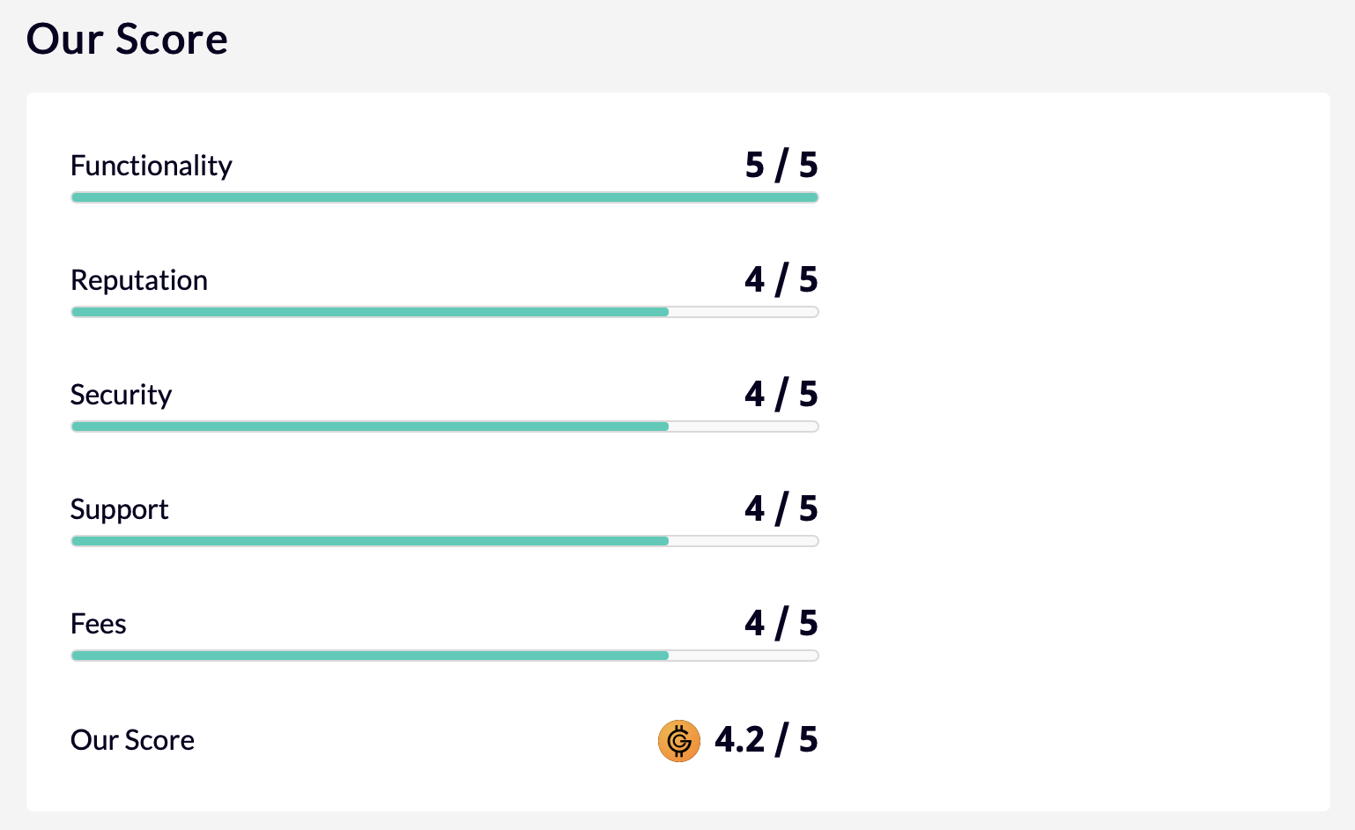Screen dimensions: 1355x830
Task: Click the unfilled end of Reputation bar
Action: coord(744,312)
